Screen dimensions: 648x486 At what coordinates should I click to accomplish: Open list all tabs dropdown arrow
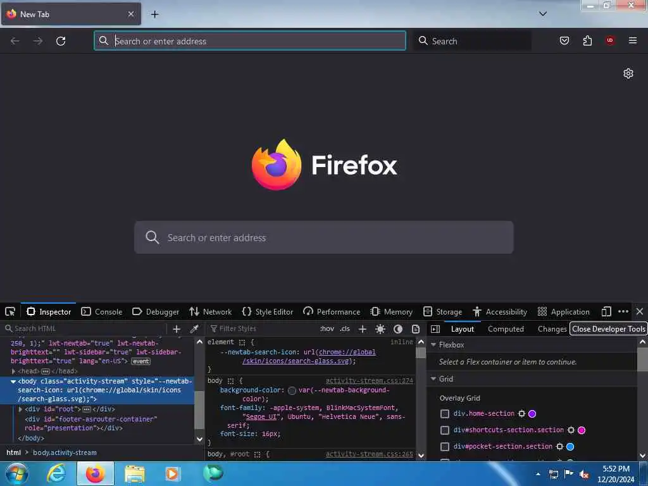543,14
